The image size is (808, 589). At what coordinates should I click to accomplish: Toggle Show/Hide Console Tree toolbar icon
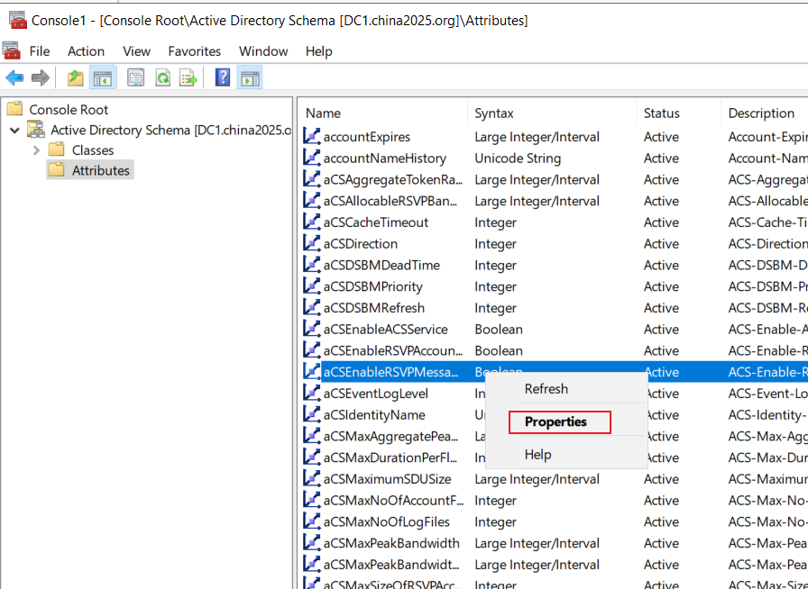point(102,78)
